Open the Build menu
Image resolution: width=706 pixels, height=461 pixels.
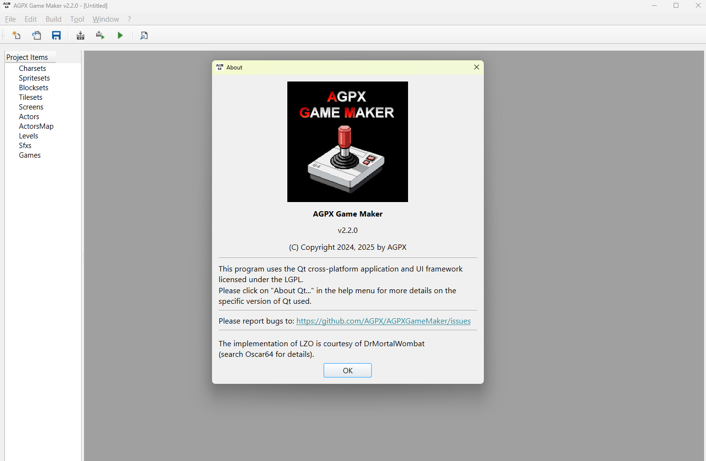click(x=54, y=19)
